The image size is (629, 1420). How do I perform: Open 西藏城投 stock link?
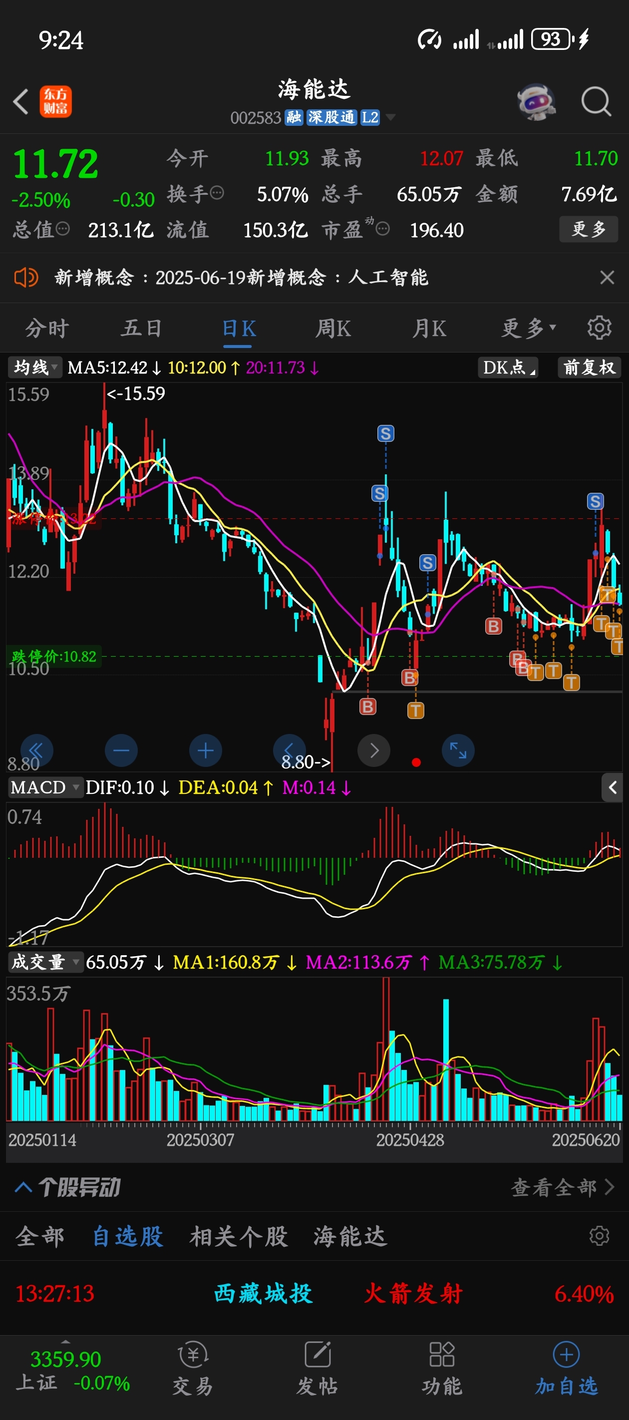263,1293
